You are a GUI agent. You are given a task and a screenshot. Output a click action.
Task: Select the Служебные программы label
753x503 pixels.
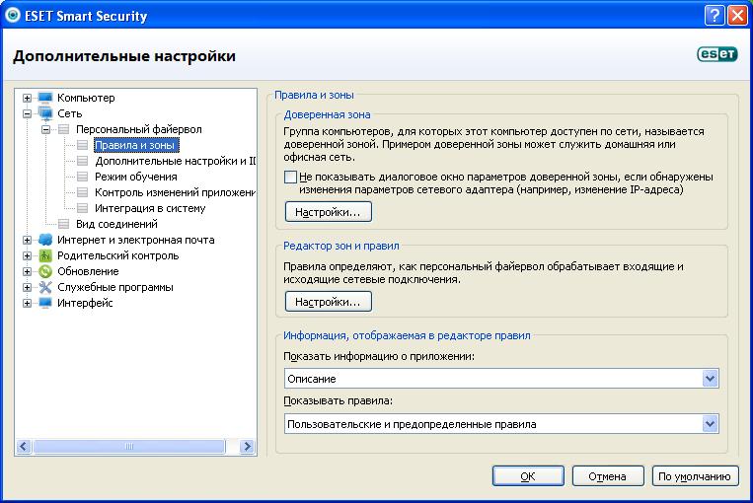click(115, 287)
